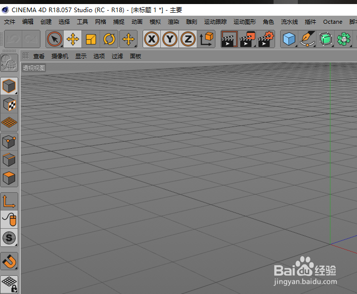Switch to Points mode
Viewport: 357px width, 294px height.
click(9, 142)
